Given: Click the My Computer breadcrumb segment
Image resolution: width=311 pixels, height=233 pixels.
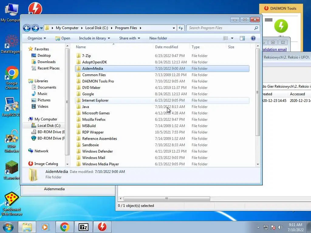Looking at the screenshot, I should tap(67, 28).
